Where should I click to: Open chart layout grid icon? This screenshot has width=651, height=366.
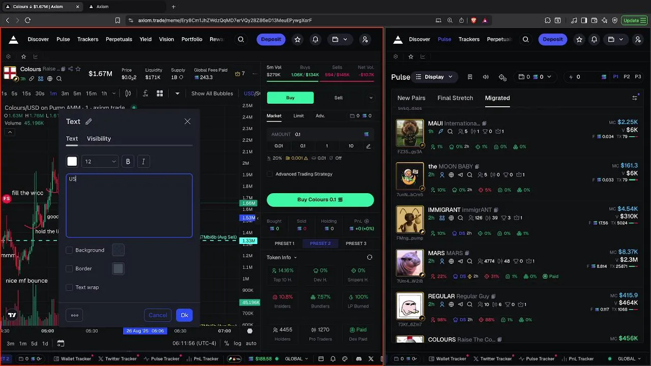[160, 94]
